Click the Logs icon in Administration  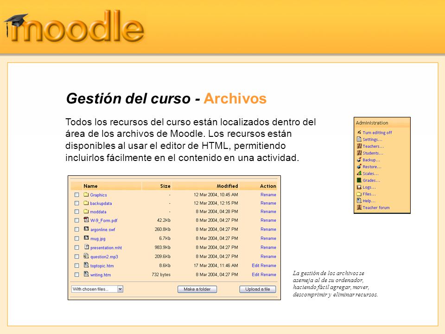(359, 187)
